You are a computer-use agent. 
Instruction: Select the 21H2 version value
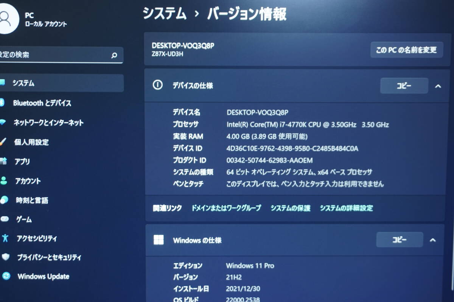(x=234, y=277)
